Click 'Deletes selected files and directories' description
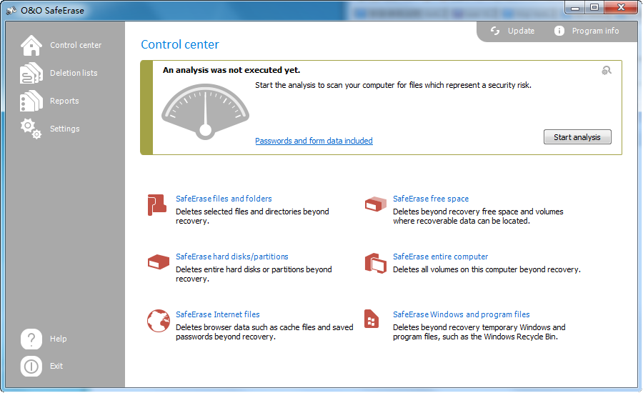The image size is (643, 393). (x=253, y=217)
